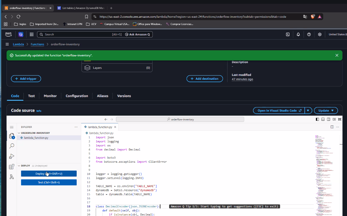Image resolution: width=347 pixels, height=216 pixels.
Task: Click the Test (Ctrl+Shift+I) button
Action: [x=49, y=183]
